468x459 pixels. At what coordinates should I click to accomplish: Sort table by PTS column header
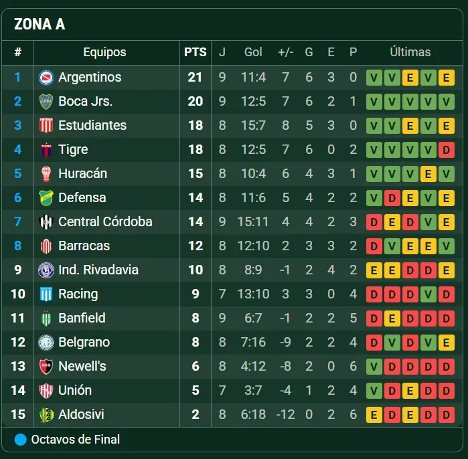[196, 52]
